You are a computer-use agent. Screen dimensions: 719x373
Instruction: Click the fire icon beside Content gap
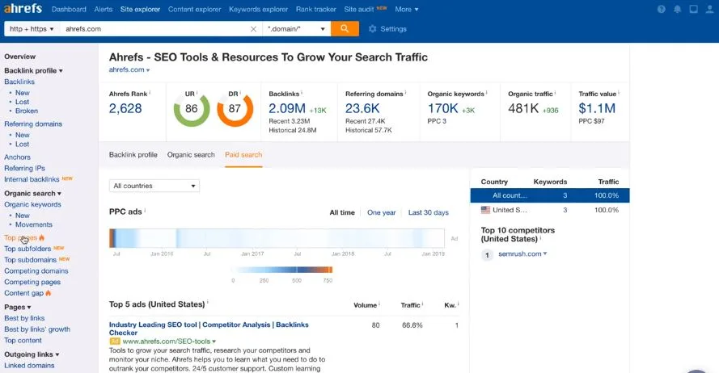click(49, 293)
